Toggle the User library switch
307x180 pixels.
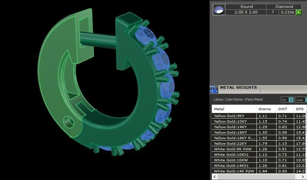(x=301, y=100)
